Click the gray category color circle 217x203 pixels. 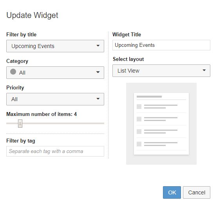tap(13, 72)
